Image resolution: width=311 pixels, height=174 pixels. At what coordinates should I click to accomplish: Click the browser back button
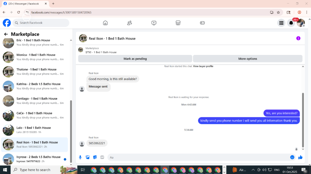pyautogui.click(x=4, y=12)
